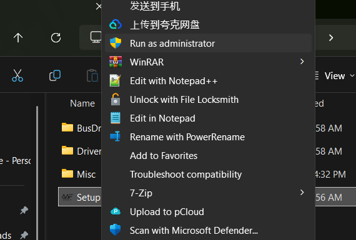
Task: Click the Setup file icon
Action: click(67, 197)
